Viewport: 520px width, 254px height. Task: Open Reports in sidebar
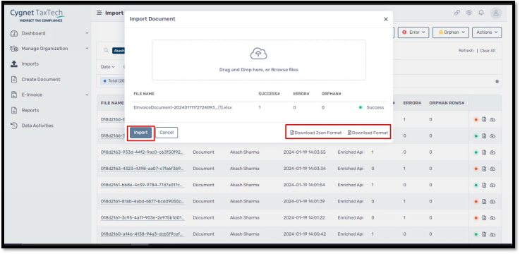click(30, 111)
